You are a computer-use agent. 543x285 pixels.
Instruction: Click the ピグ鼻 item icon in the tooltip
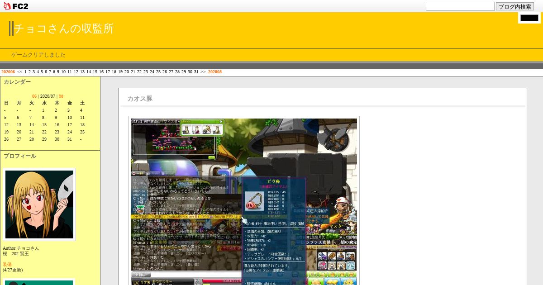254,201
